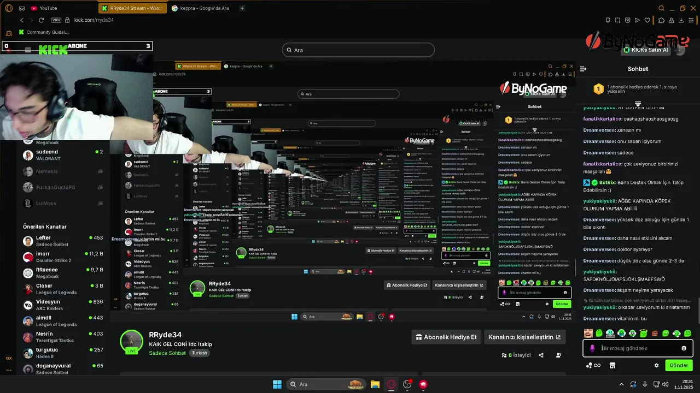Open the browser profile icon
Screen dimensions: 700x393
671,20
